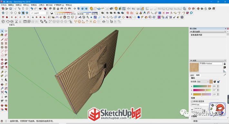229x124 pixels.
Task: Open the Layer0 layer dropdown
Action: 47,13
